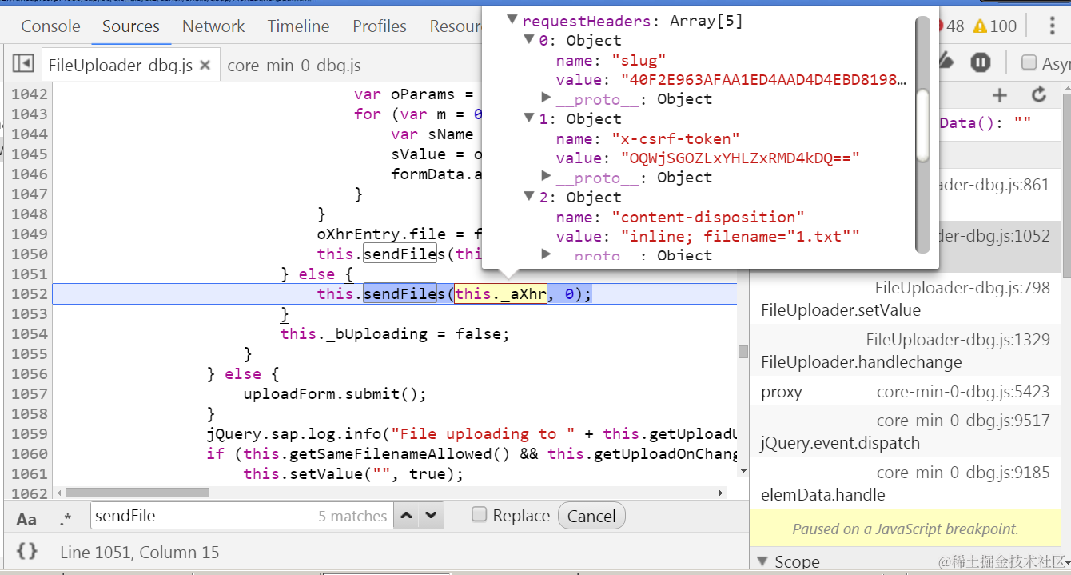
Task: Open the Network tab
Action: pyautogui.click(x=213, y=26)
